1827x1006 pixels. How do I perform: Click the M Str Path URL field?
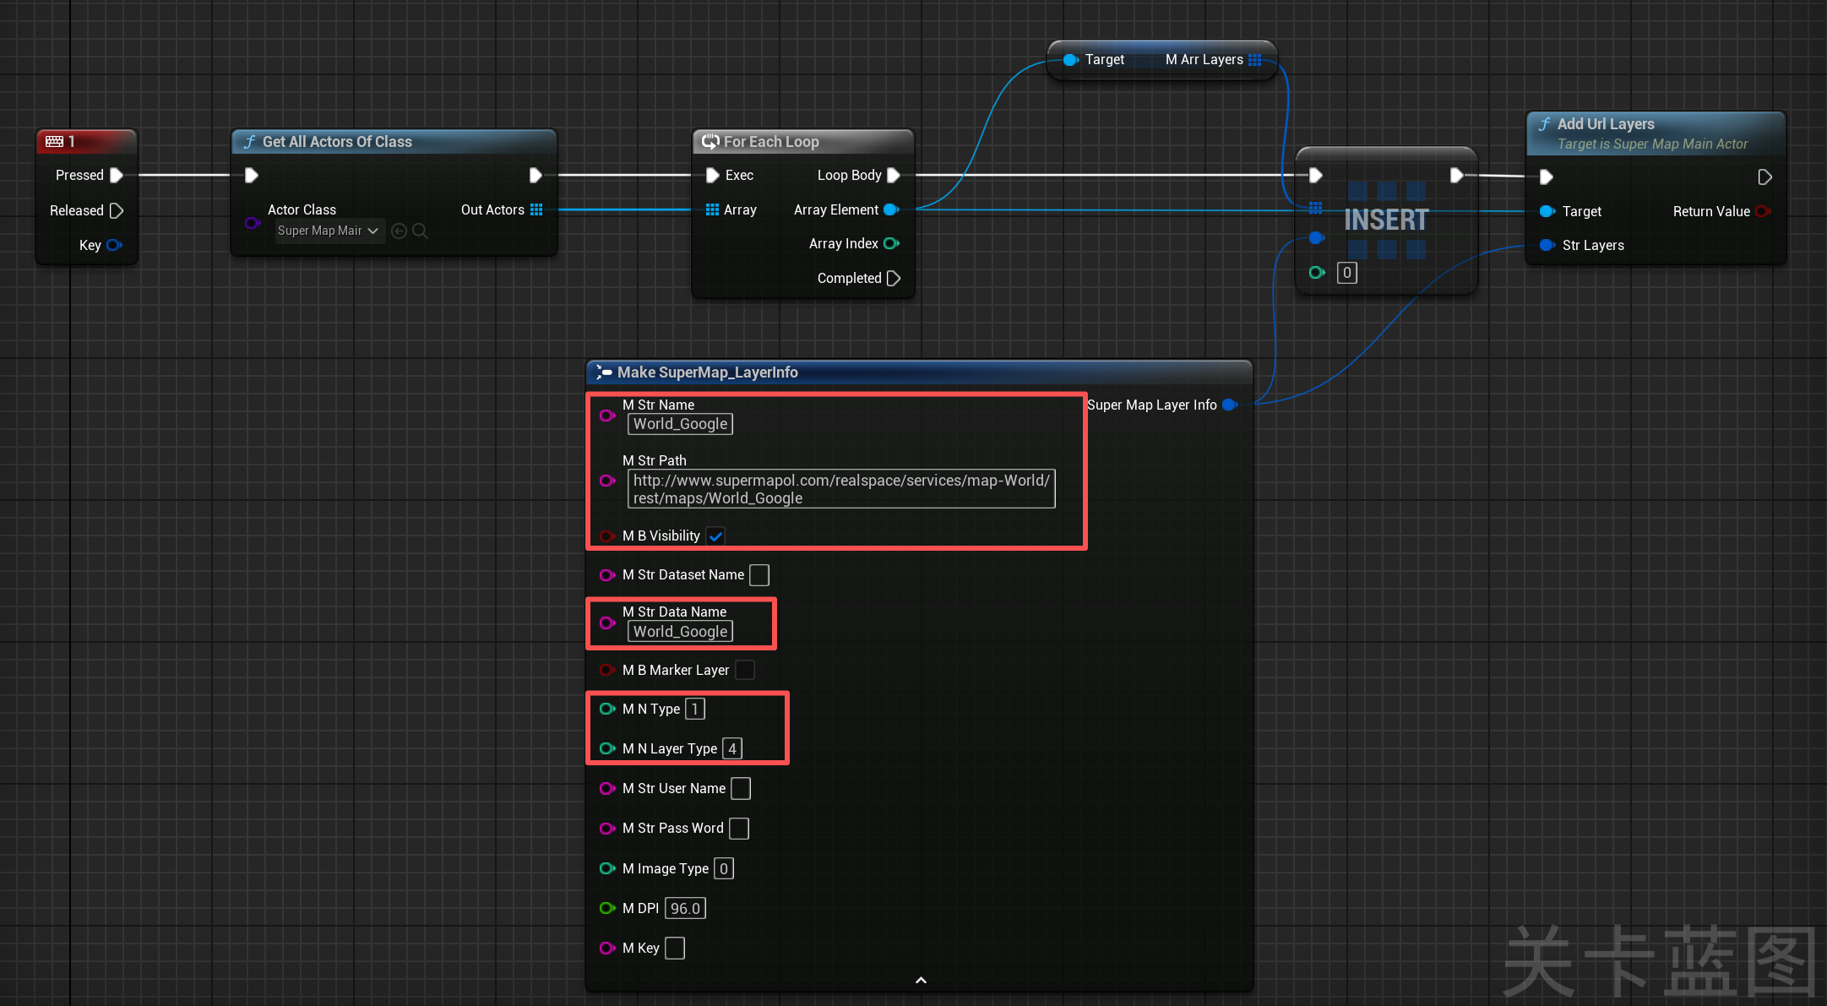[840, 489]
